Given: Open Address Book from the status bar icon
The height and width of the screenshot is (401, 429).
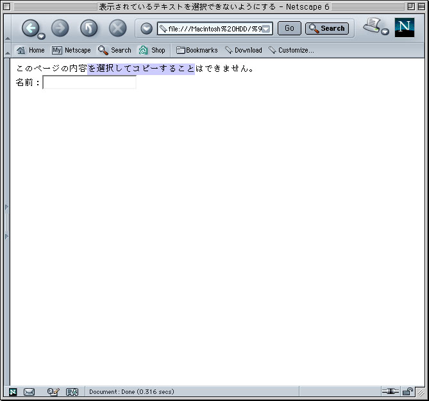Looking at the screenshot, I should pos(72,392).
